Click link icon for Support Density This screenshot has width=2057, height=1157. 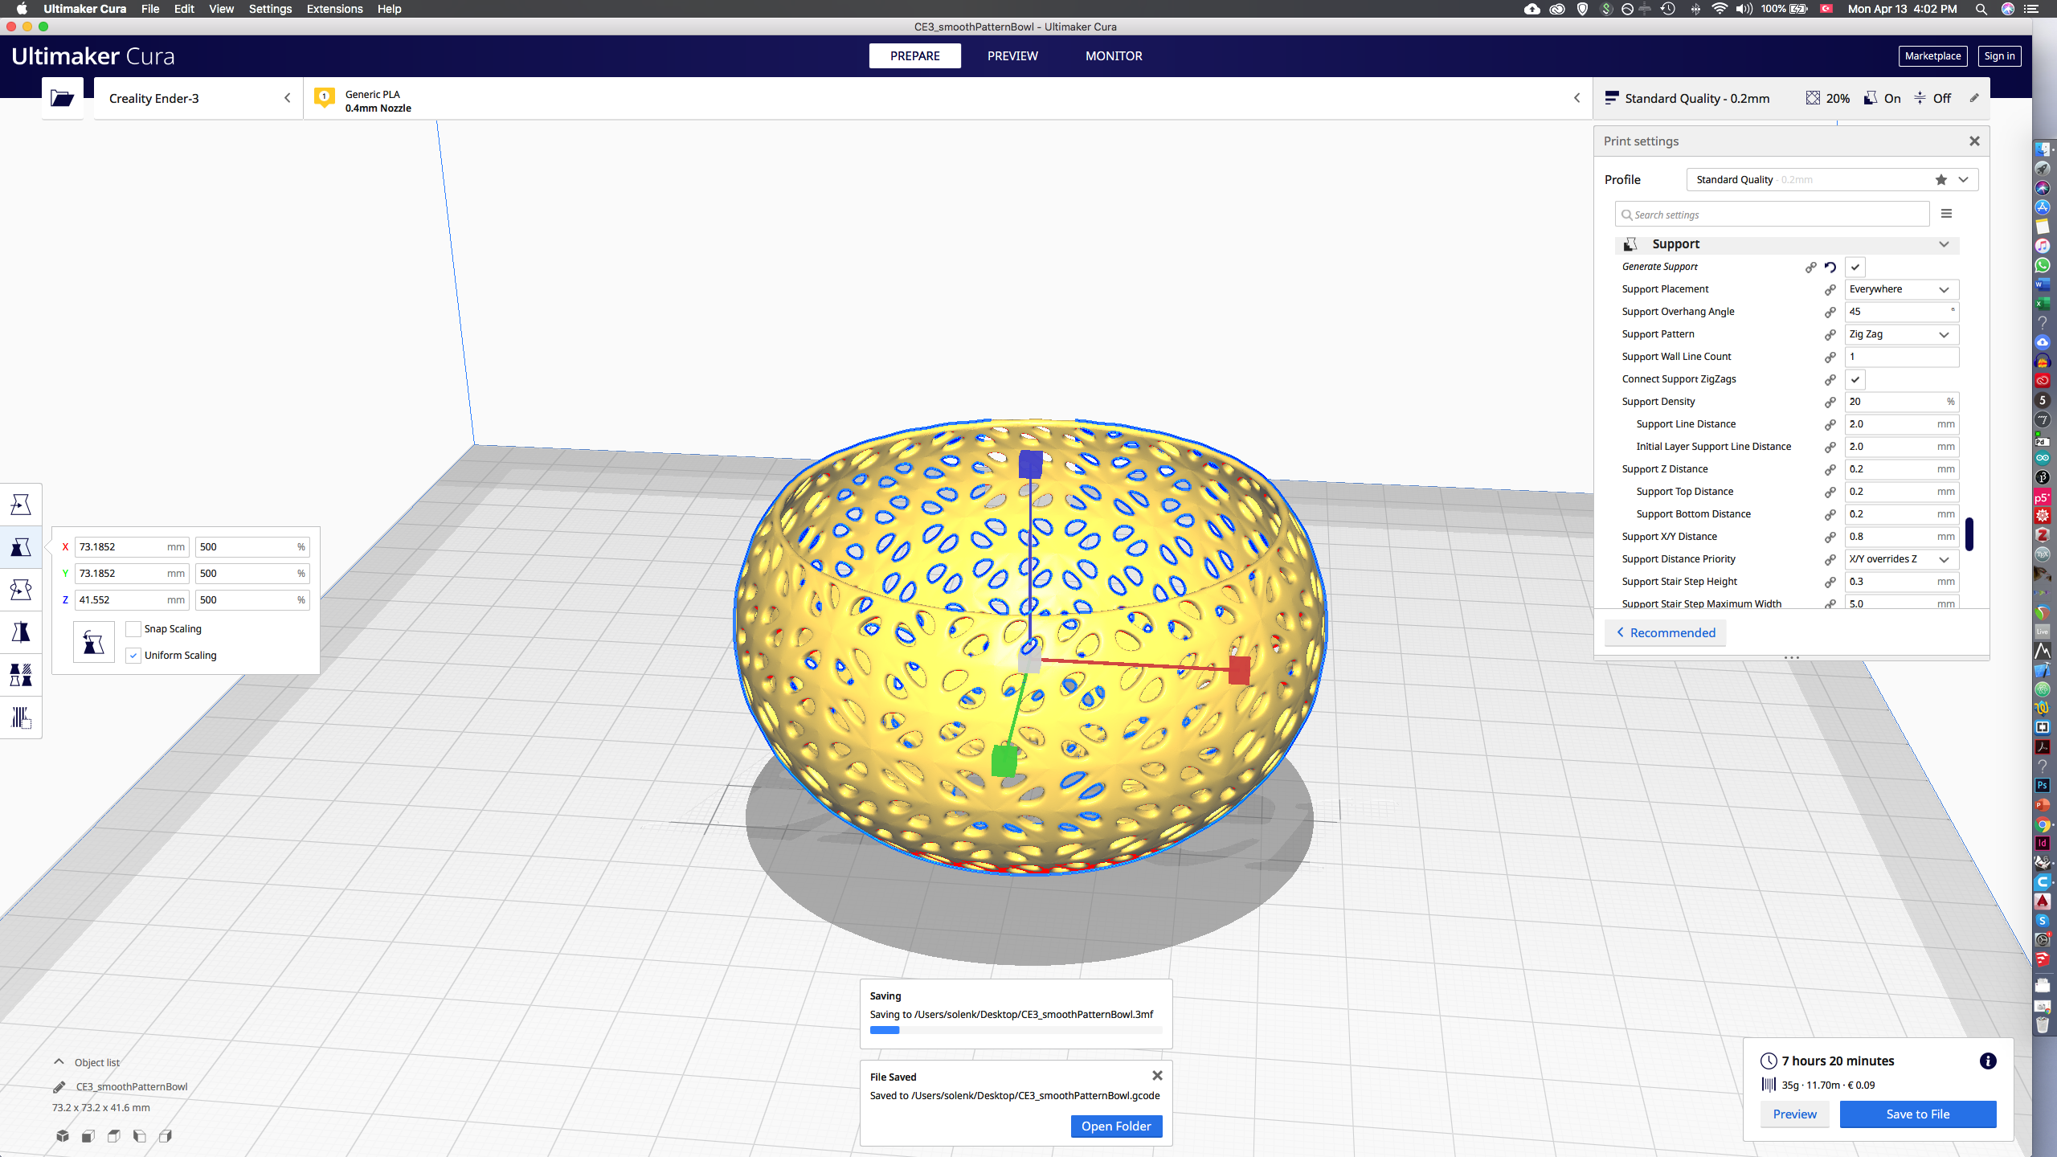point(1830,402)
